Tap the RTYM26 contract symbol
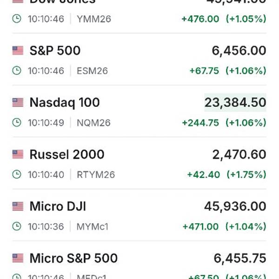This screenshot has width=279, height=279. (95, 175)
